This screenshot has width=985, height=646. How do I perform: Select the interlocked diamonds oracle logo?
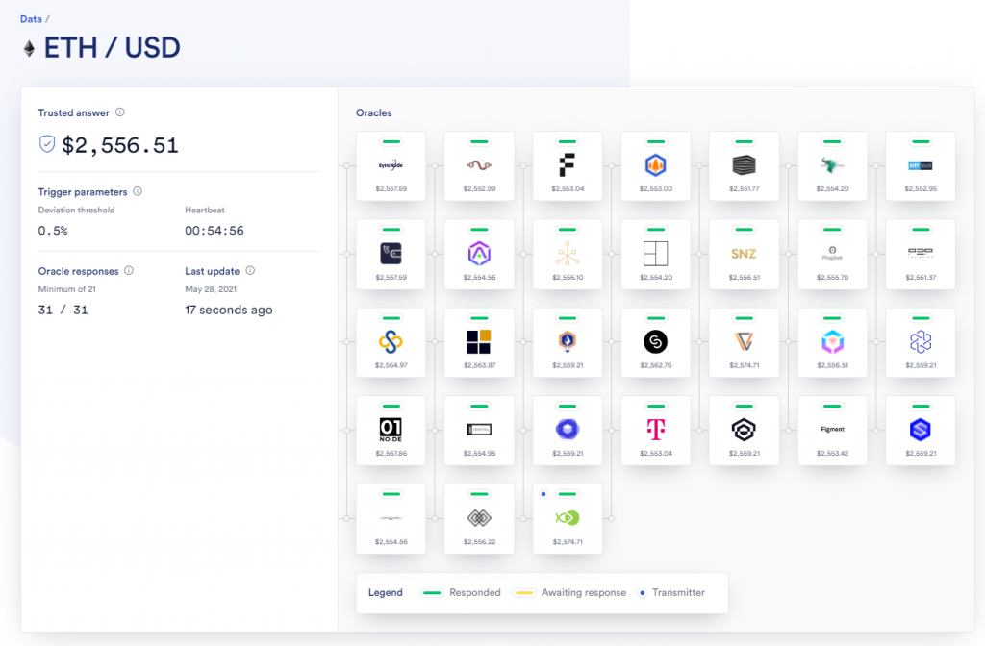coord(479,518)
